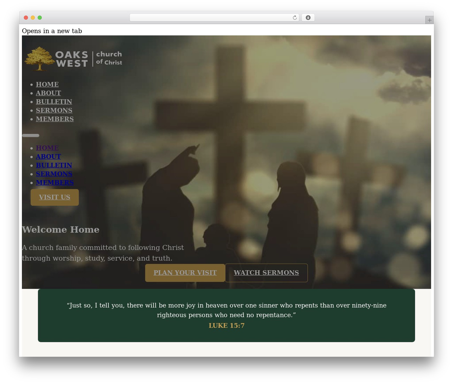Click the Oaks West church of Christ logo
Viewport: 453px width, 384px height.
(x=73, y=59)
